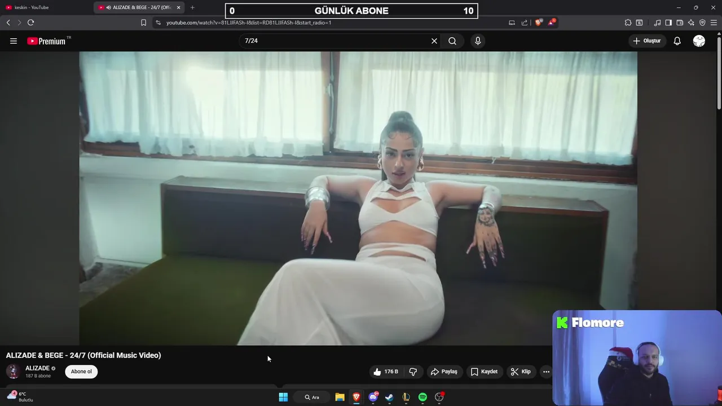The width and height of the screenshot is (722, 406).
Task: Open taskbar search Ara box
Action: pos(312,397)
